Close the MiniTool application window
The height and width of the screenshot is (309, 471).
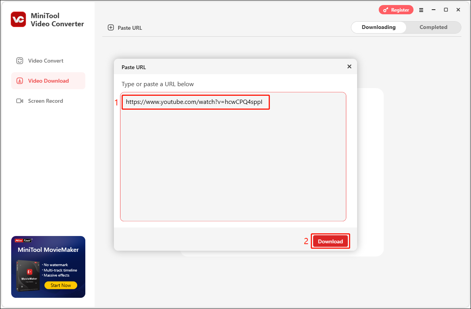point(458,10)
